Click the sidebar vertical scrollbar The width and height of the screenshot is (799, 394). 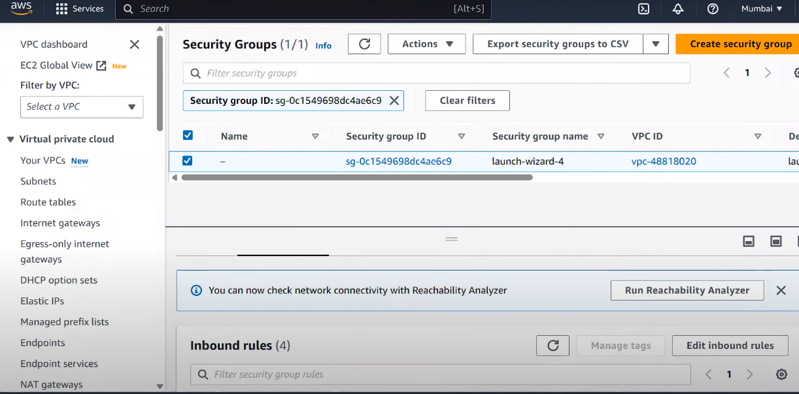[160, 84]
